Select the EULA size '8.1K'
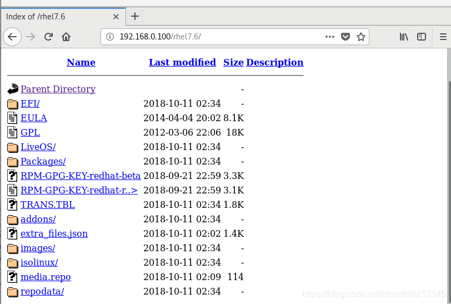 (233, 118)
